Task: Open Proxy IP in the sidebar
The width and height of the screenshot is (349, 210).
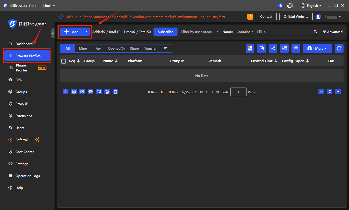Action: (x=22, y=104)
